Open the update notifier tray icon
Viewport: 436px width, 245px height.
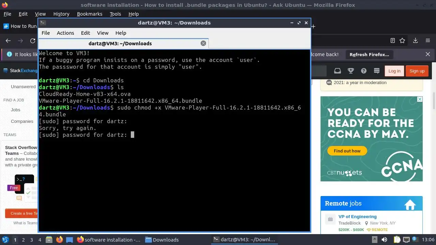coord(416,240)
